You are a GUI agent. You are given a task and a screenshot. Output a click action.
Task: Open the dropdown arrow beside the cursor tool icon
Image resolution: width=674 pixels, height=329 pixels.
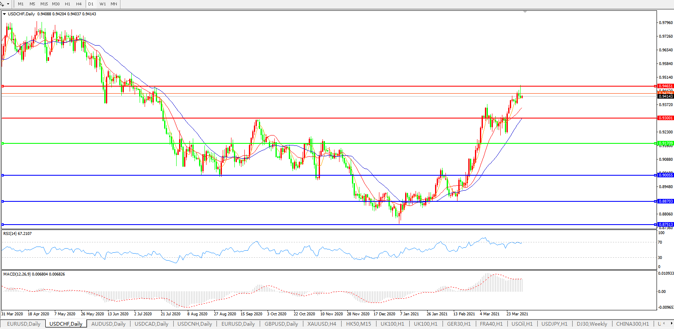point(8,4)
